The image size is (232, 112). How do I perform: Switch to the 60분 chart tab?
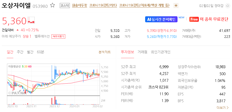[40, 52]
